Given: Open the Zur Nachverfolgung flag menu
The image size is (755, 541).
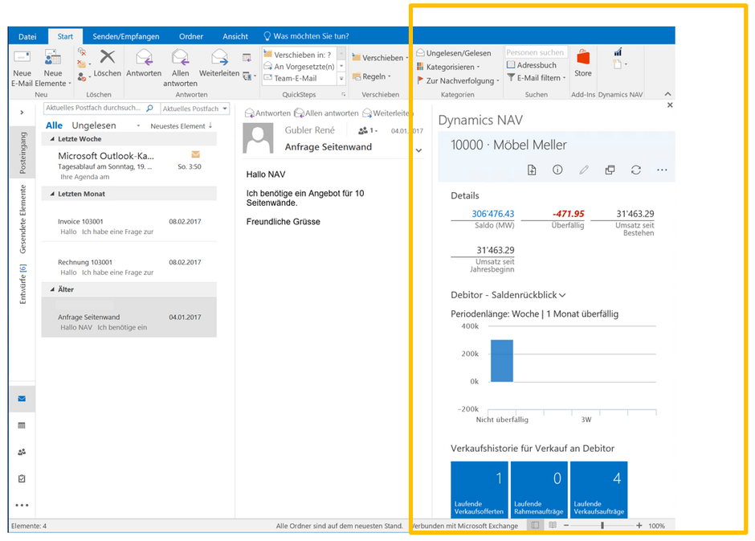Looking at the screenshot, I should [x=458, y=80].
